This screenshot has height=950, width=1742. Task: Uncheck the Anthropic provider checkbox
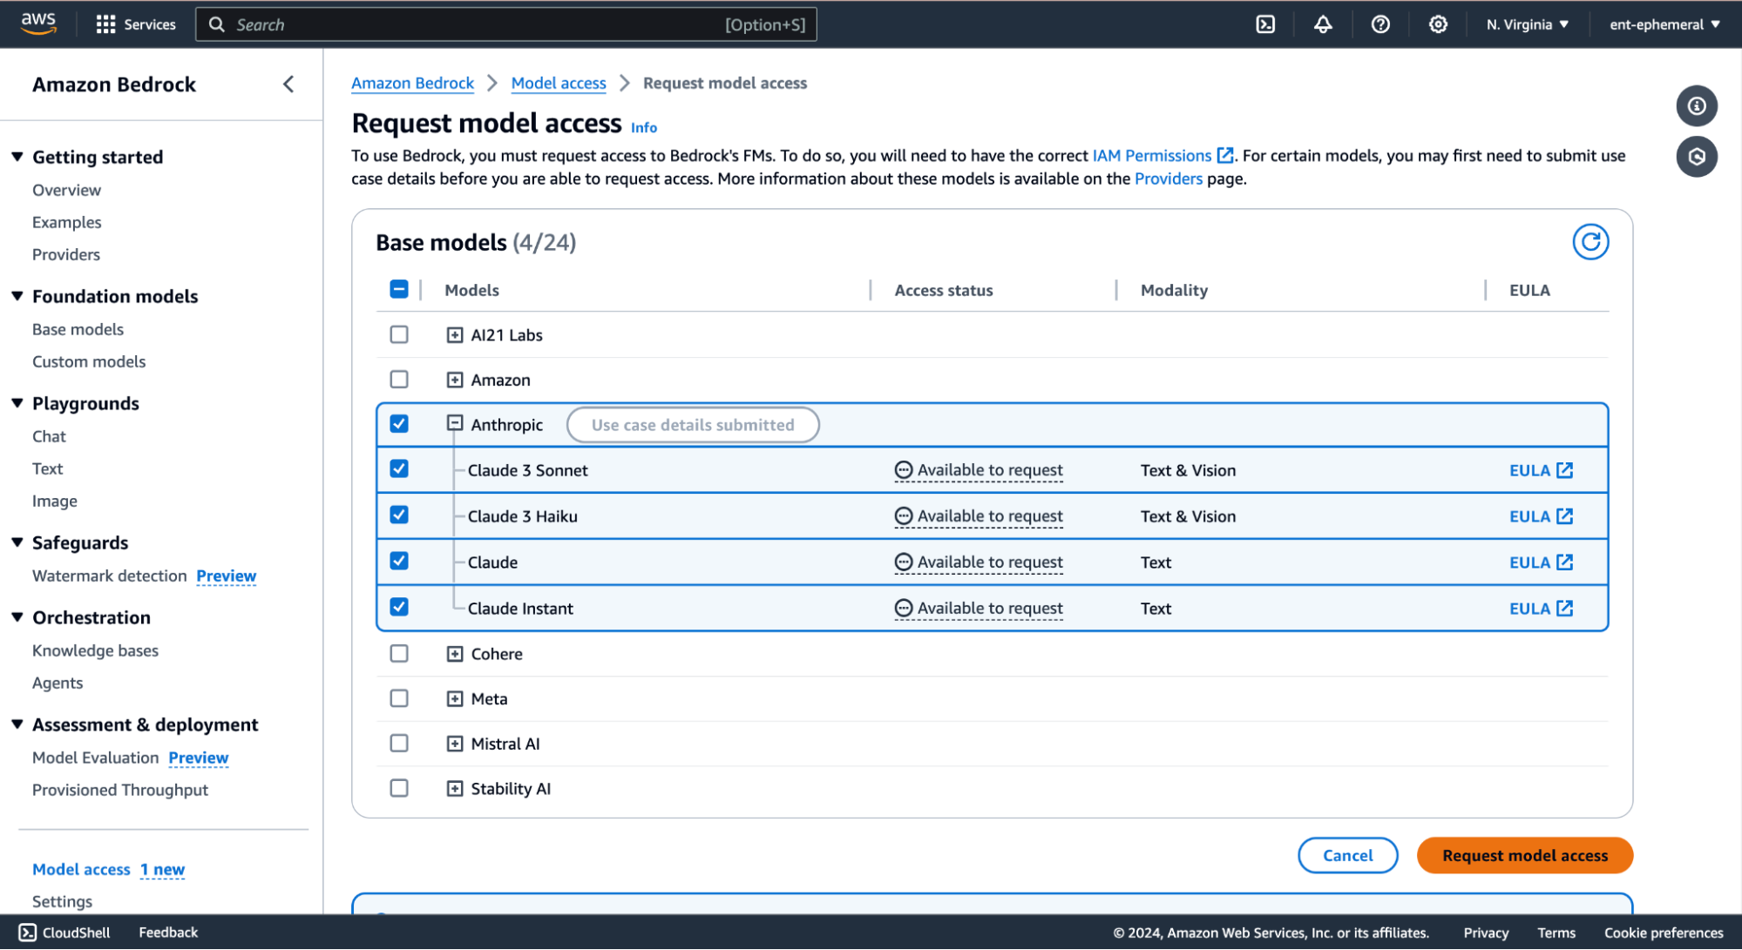click(400, 425)
